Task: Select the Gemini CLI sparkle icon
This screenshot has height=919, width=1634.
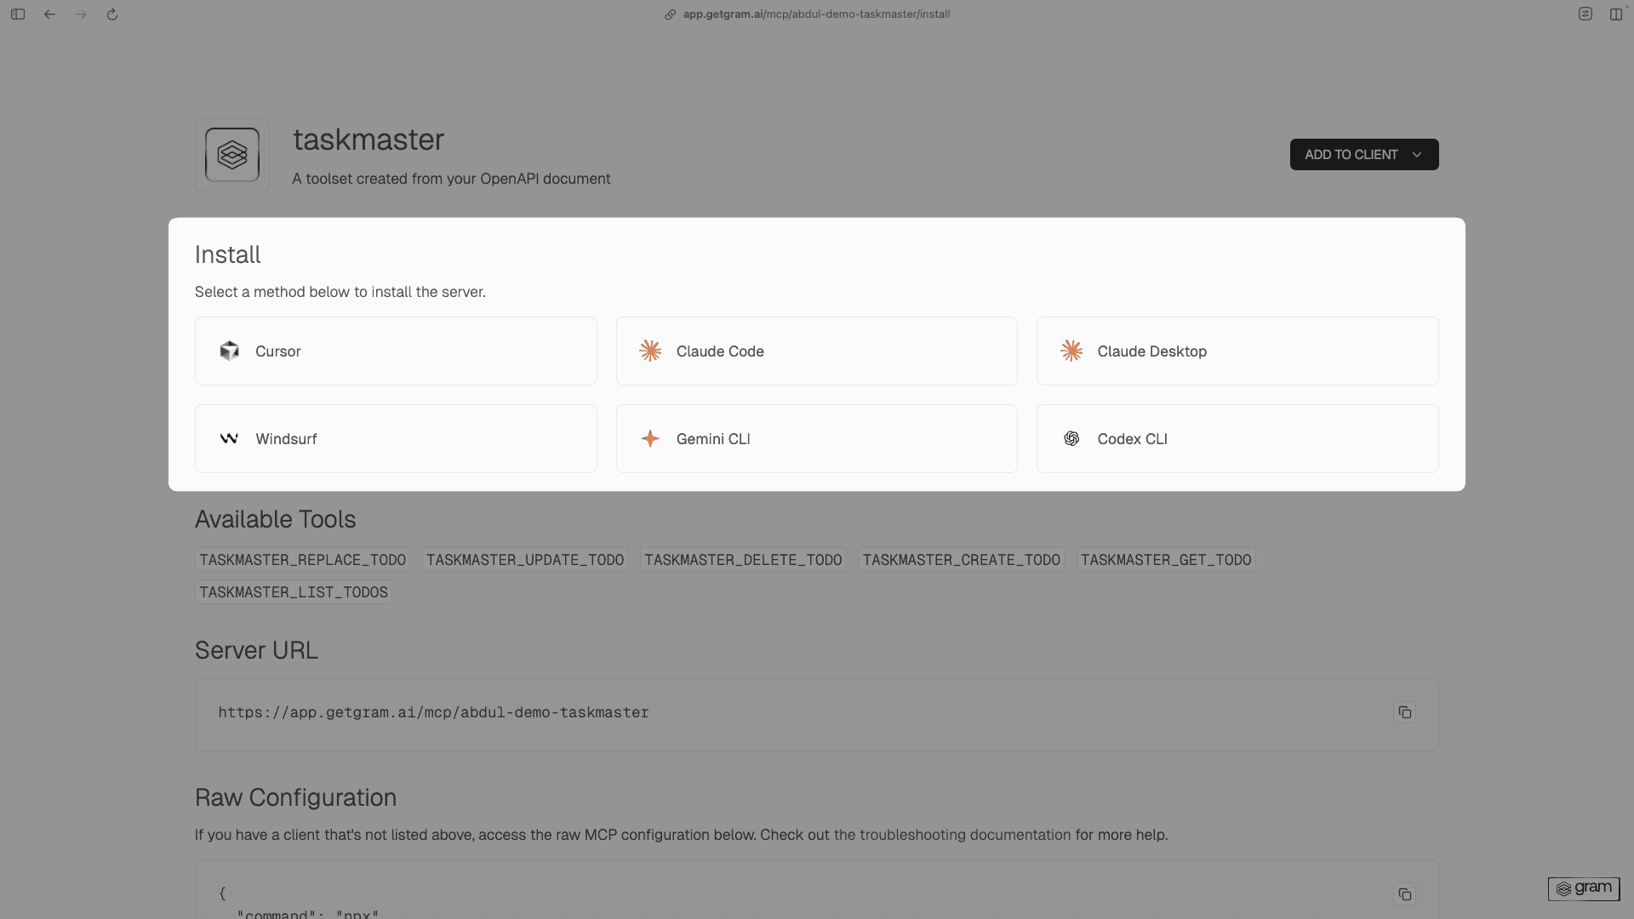Action: [650, 438]
